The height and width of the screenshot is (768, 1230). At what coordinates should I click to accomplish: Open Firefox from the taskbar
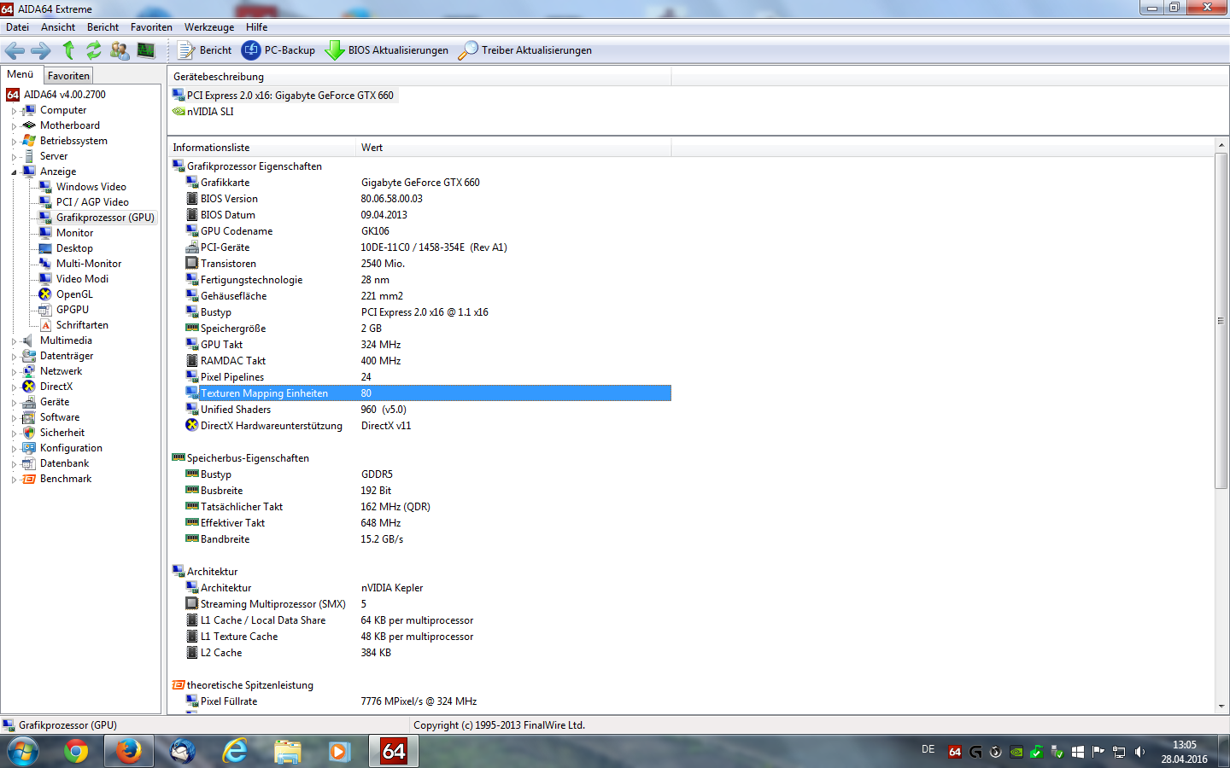point(128,752)
